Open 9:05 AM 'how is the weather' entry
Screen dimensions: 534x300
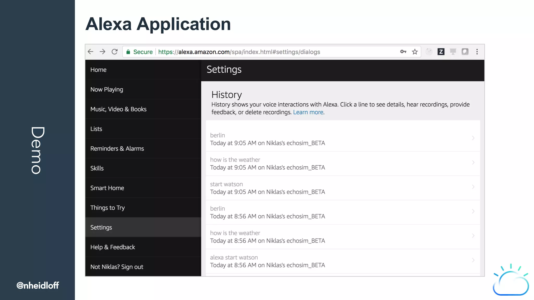[x=268, y=164]
